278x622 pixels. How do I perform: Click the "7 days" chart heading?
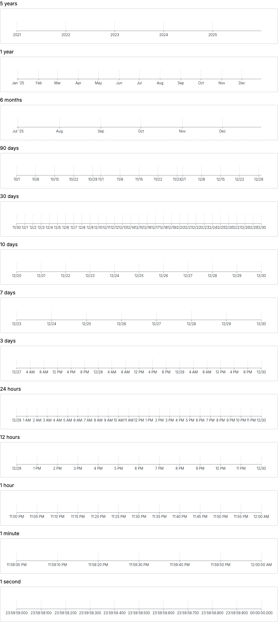click(x=8, y=293)
